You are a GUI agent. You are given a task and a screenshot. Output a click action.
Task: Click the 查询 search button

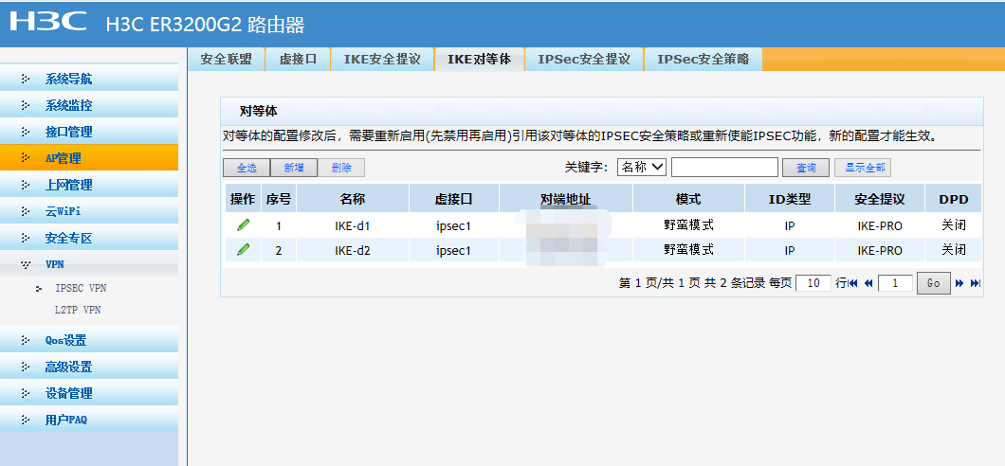click(806, 168)
